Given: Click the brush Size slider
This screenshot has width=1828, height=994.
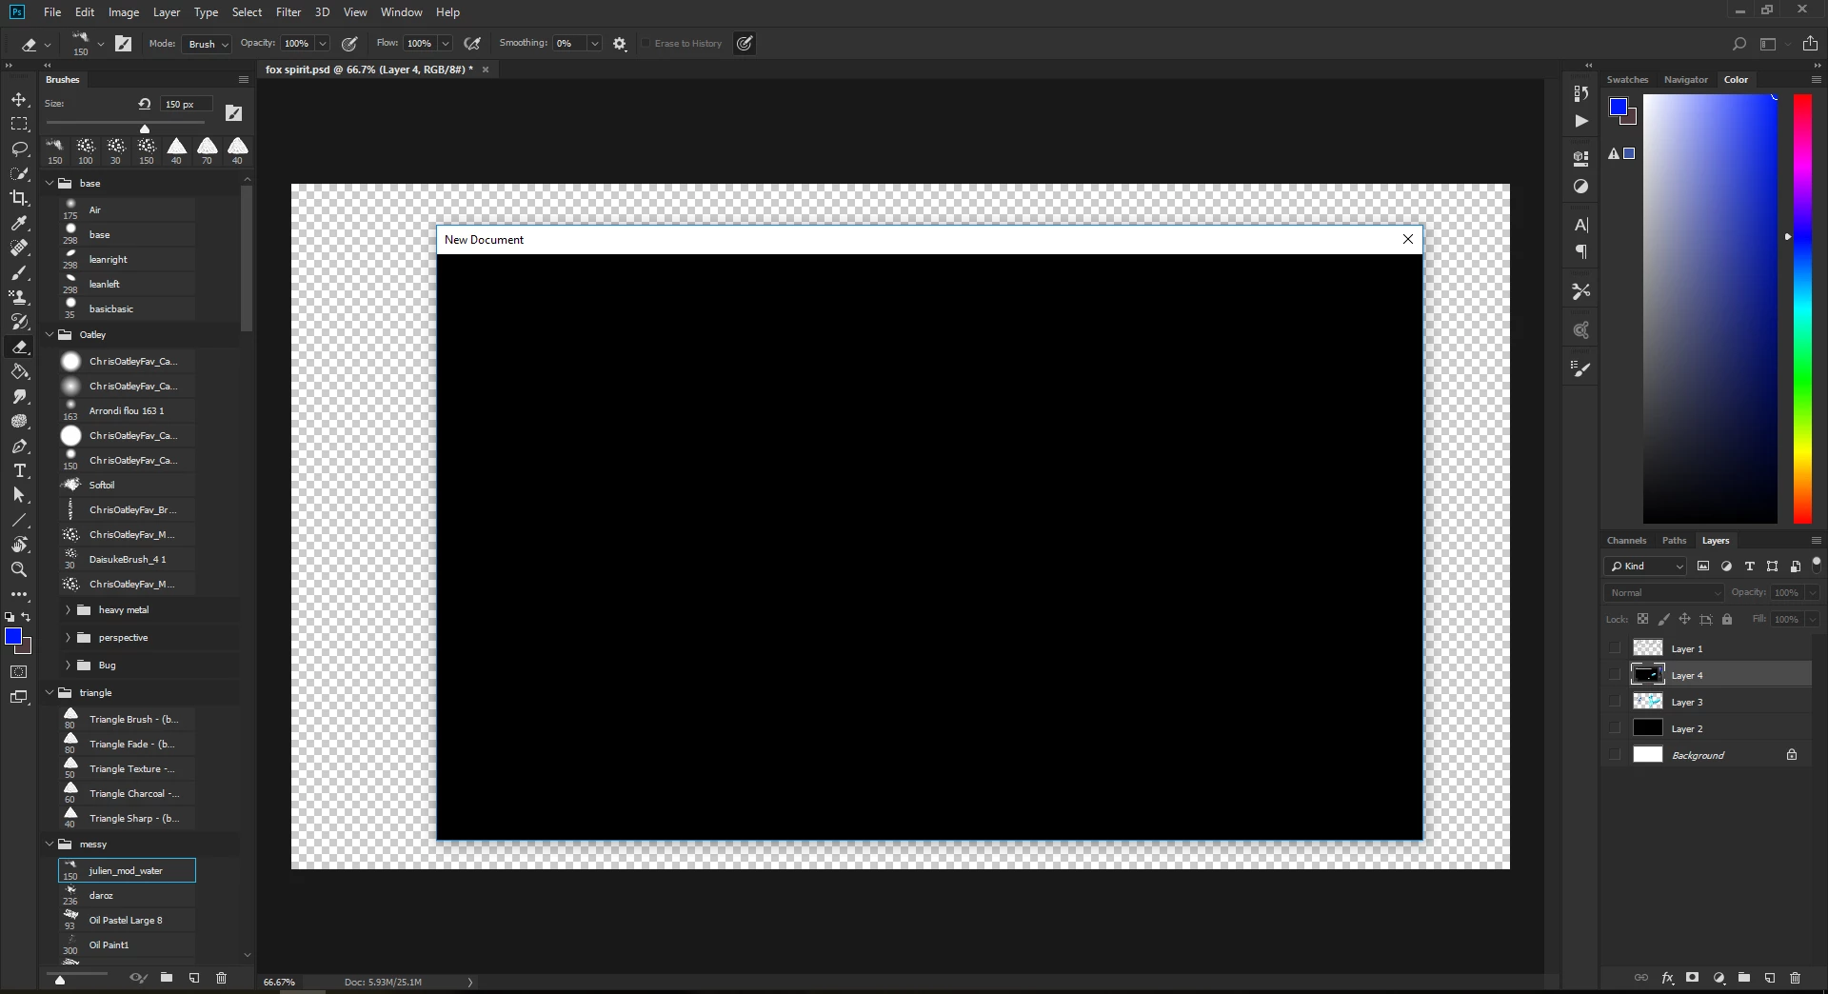Looking at the screenshot, I should (125, 125).
